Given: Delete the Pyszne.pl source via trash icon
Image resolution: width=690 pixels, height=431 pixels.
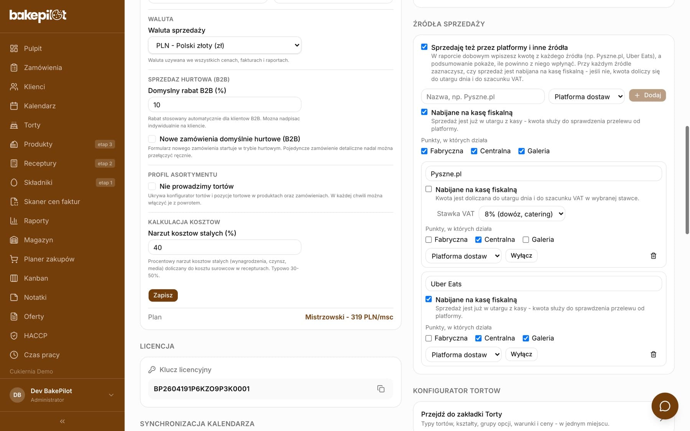Looking at the screenshot, I should click(653, 256).
